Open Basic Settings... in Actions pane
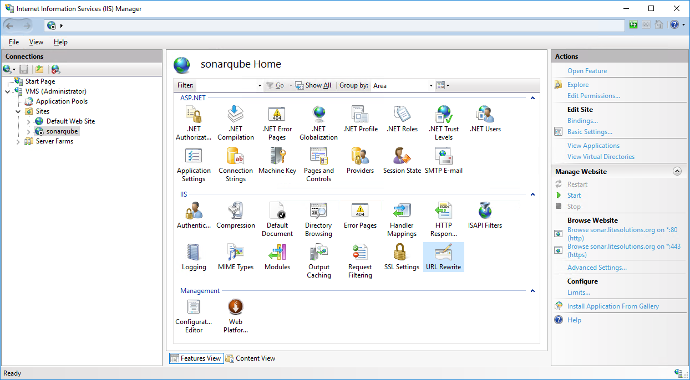 point(590,132)
